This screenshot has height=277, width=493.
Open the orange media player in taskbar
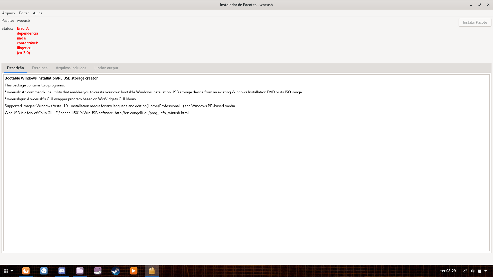[x=134, y=271]
